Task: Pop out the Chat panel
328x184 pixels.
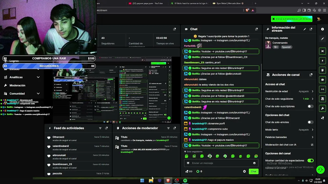Action: (x=256, y=29)
